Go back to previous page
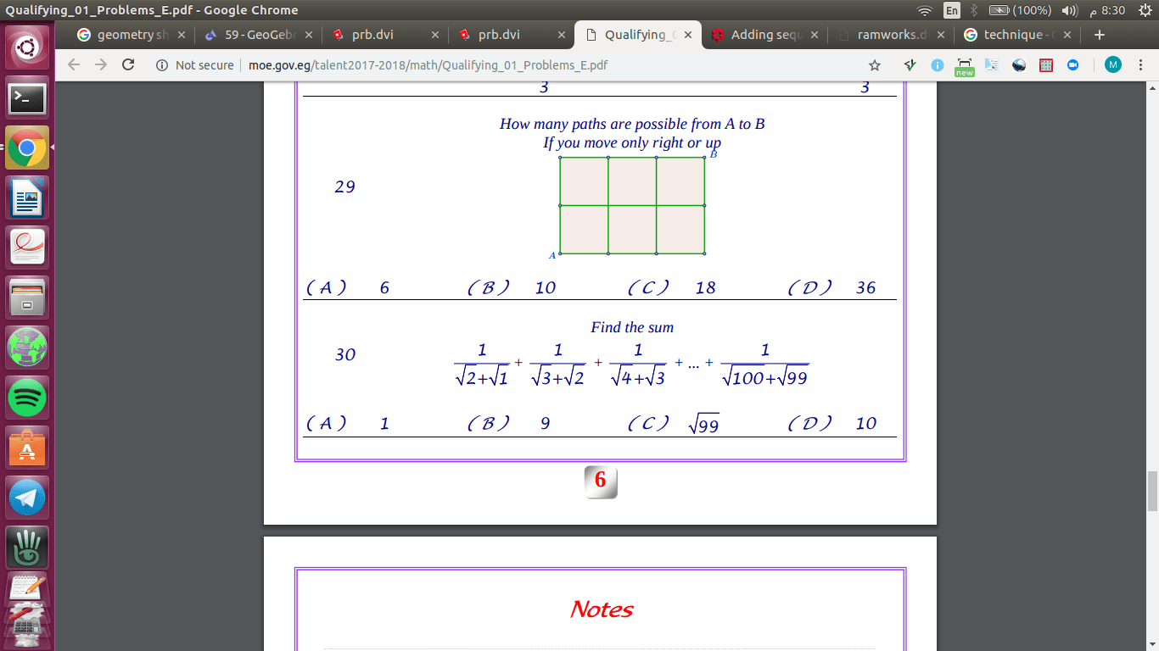The height and width of the screenshot is (651, 1159). [74, 64]
